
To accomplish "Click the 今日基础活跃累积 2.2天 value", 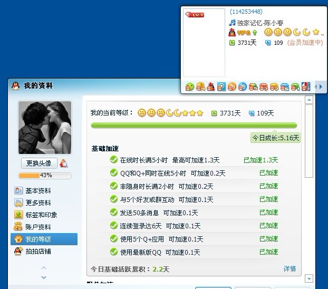I will tap(161, 269).
